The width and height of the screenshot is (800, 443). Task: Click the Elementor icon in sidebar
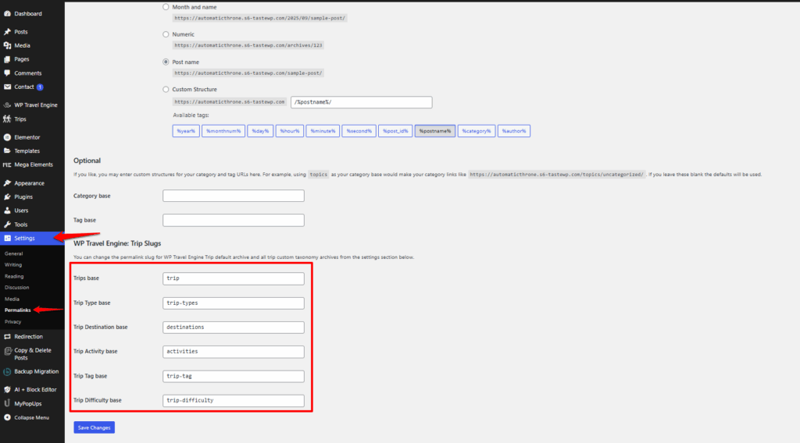point(7,136)
